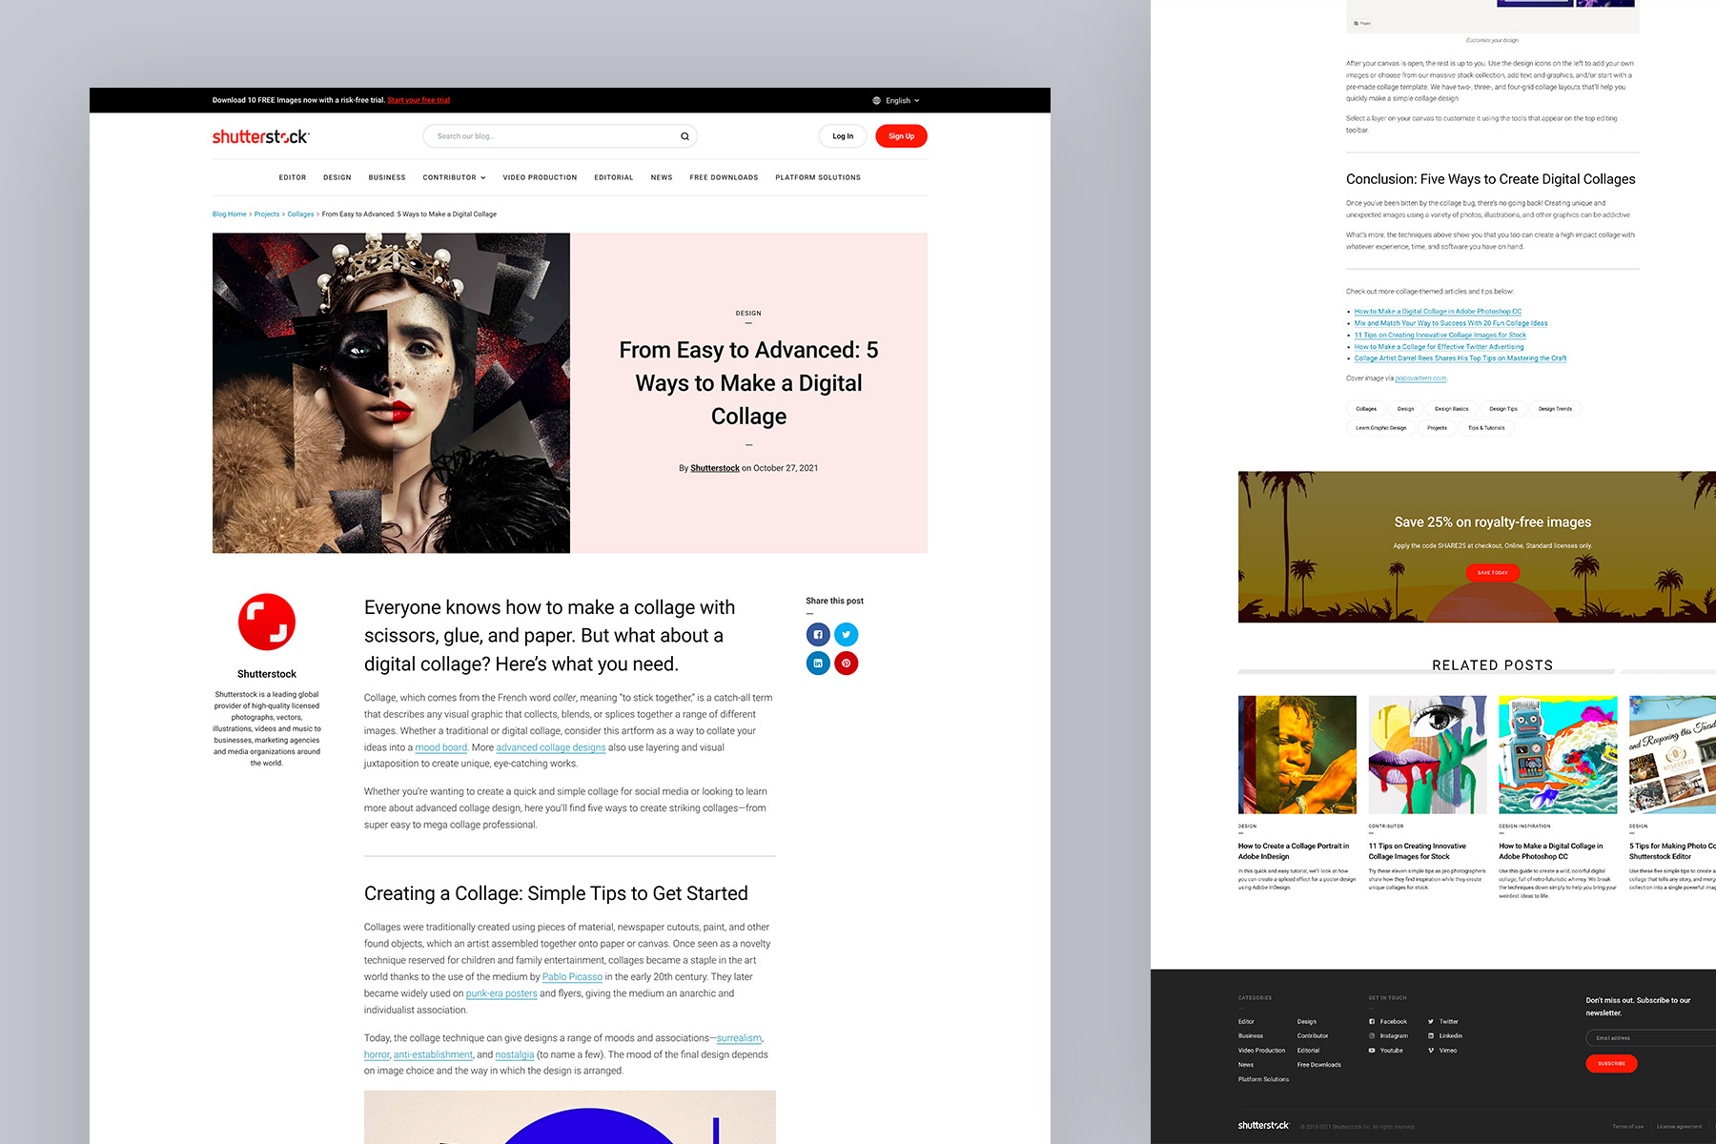Share post via Twitter icon
Viewport: 1716px width, 1144px height.
tap(847, 635)
